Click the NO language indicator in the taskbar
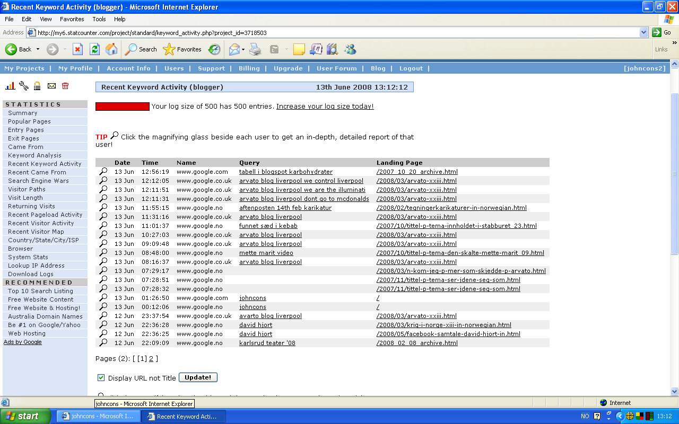679x424 pixels. point(585,416)
